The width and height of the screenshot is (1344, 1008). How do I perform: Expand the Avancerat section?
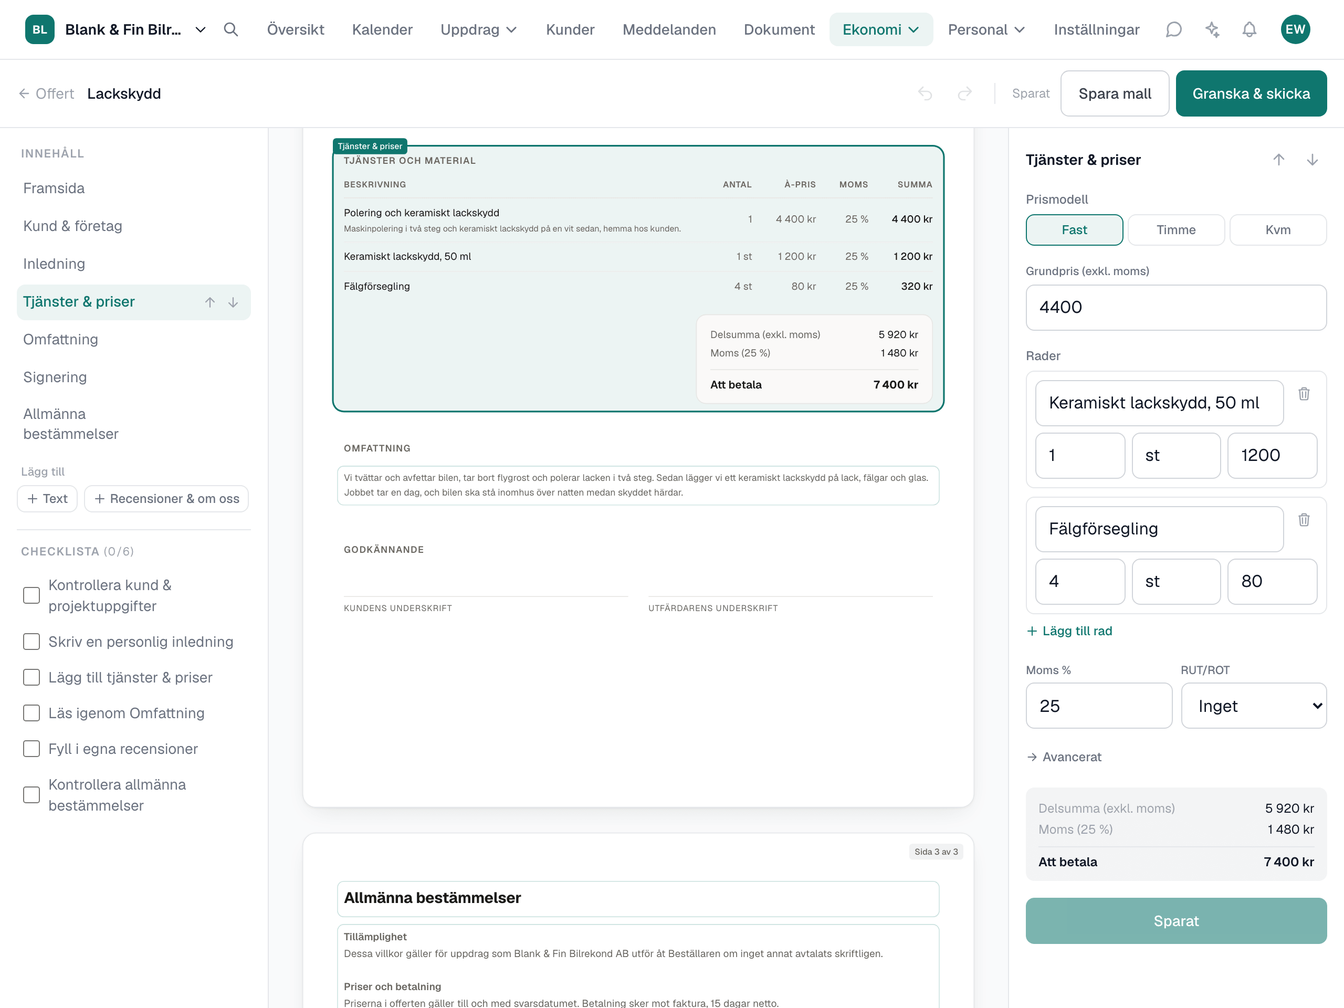pyautogui.click(x=1064, y=757)
